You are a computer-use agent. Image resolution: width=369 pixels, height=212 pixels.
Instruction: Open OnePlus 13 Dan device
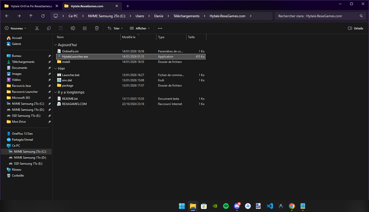coord(22,133)
